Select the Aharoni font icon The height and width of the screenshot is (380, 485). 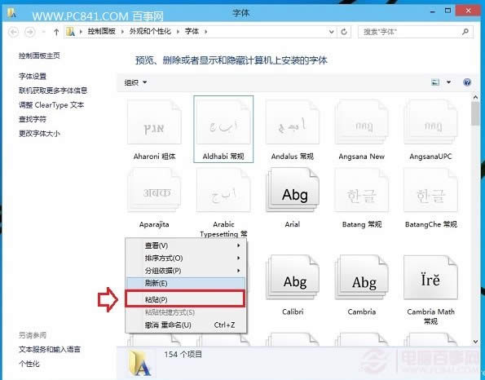coord(154,122)
